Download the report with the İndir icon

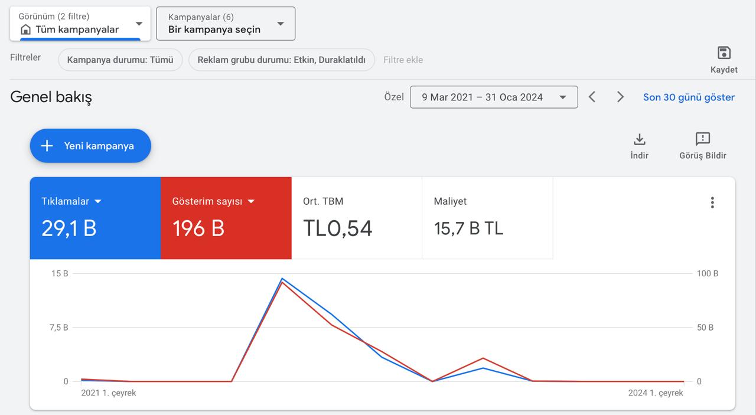pos(639,139)
